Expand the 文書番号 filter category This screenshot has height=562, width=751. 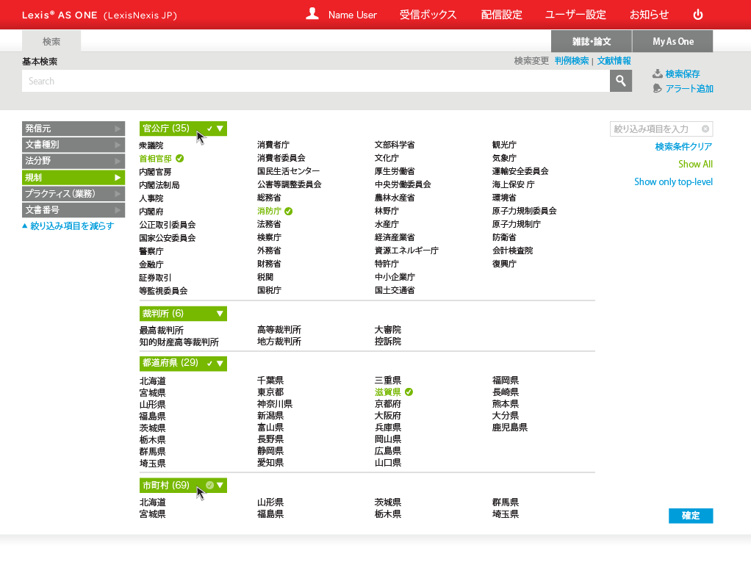73,210
